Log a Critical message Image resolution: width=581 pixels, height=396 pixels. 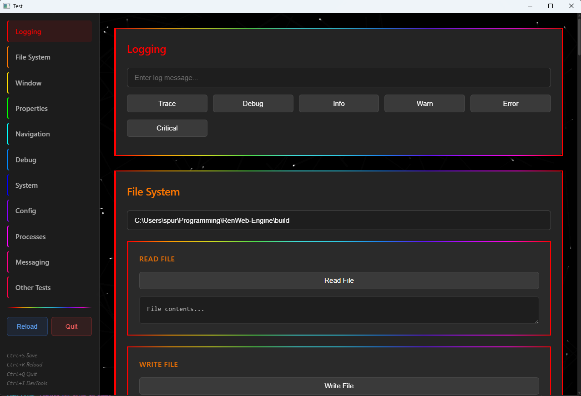[x=167, y=128]
